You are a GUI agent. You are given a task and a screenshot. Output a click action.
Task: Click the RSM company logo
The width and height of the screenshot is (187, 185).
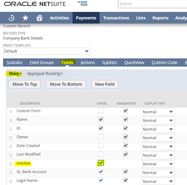pyautogui.click(x=82, y=4)
